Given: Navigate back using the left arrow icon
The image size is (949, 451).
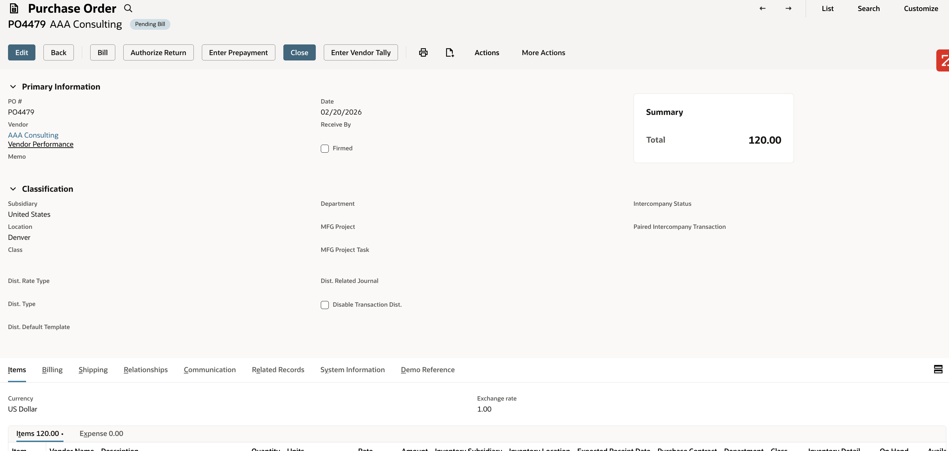Looking at the screenshot, I should pyautogui.click(x=762, y=8).
